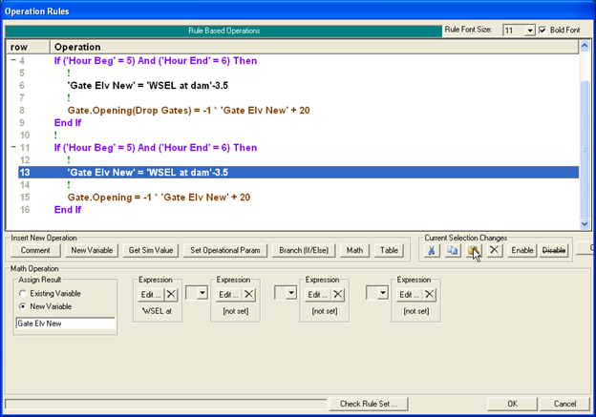
Task: Cut the selected operation row
Action: (x=433, y=250)
